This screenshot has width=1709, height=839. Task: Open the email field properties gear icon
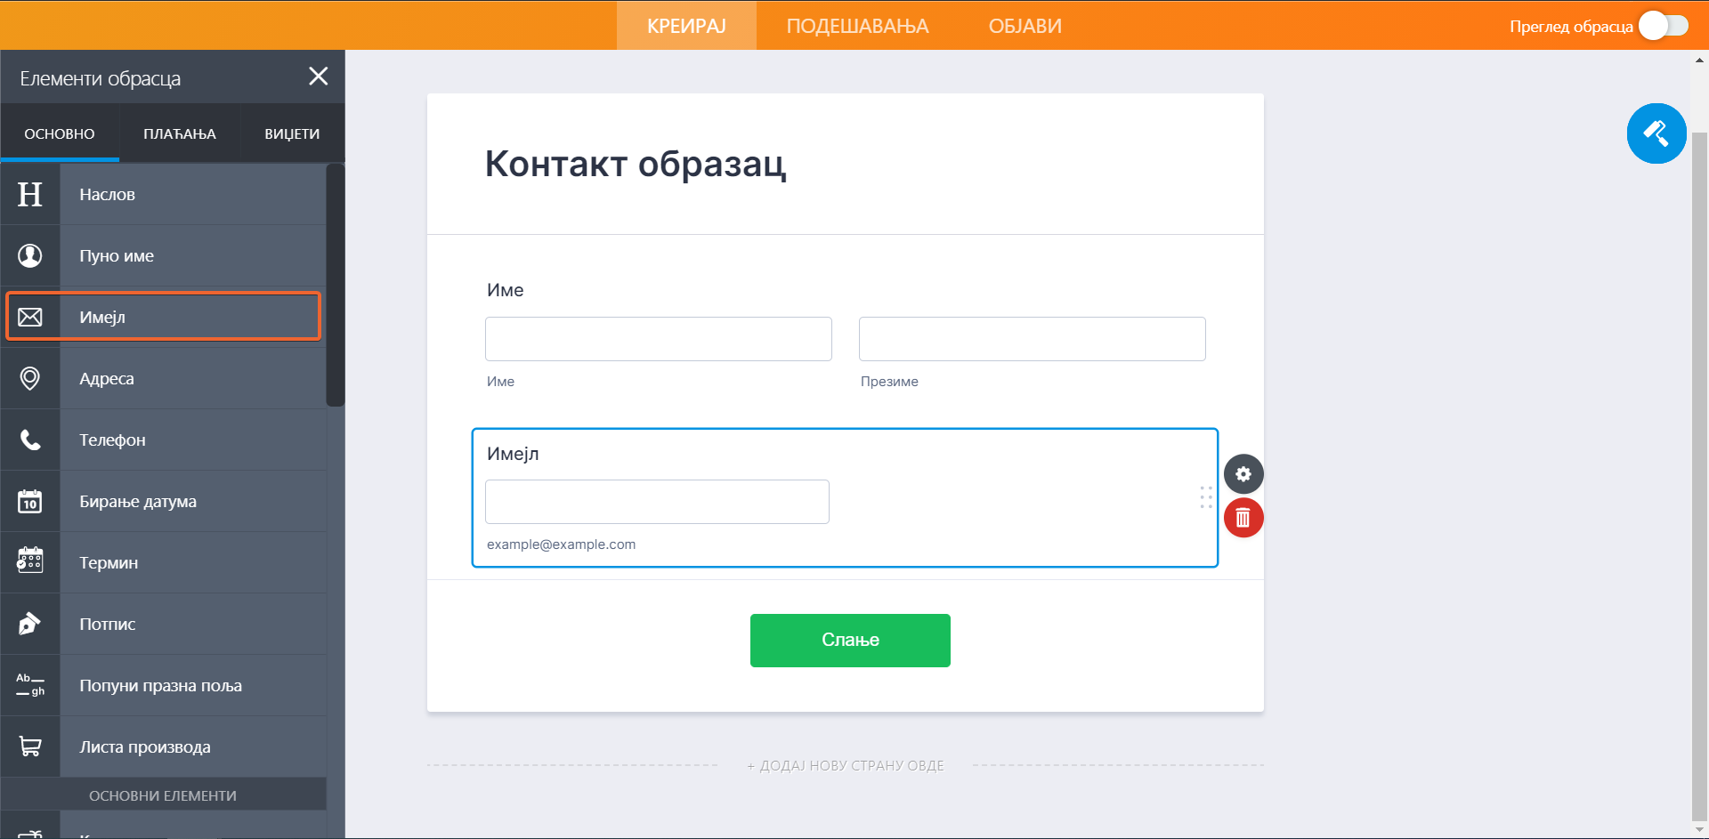pyautogui.click(x=1243, y=473)
